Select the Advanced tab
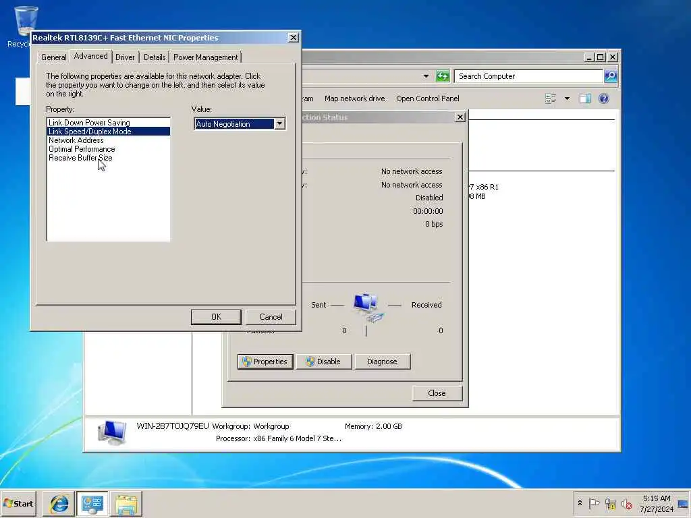This screenshot has width=691, height=518. [x=90, y=56]
